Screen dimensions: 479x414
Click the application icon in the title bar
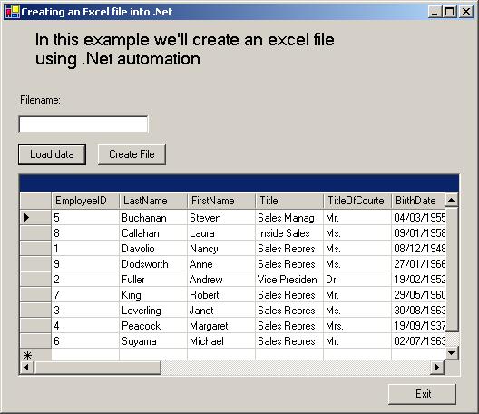pyautogui.click(x=12, y=12)
